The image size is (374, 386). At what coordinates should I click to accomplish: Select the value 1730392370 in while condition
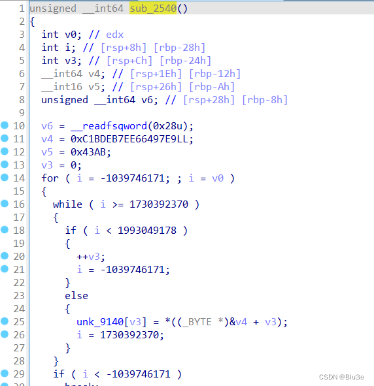(159, 204)
